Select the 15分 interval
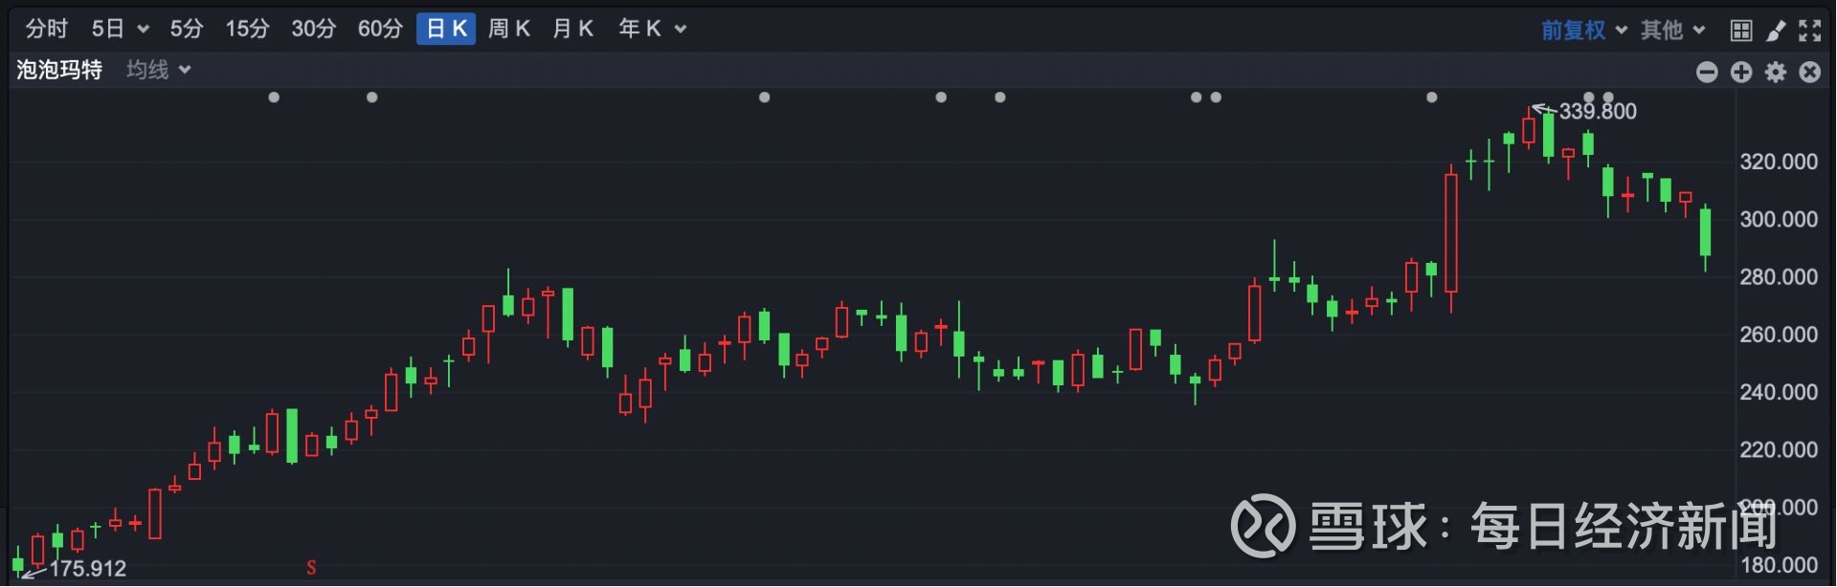The width and height of the screenshot is (1837, 587). (x=247, y=29)
